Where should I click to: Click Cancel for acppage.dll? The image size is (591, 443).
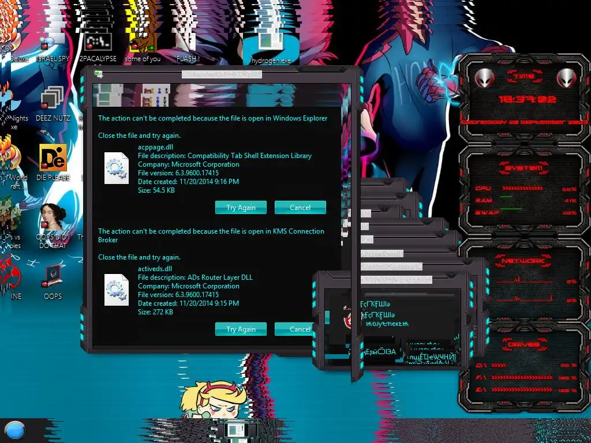coord(300,208)
